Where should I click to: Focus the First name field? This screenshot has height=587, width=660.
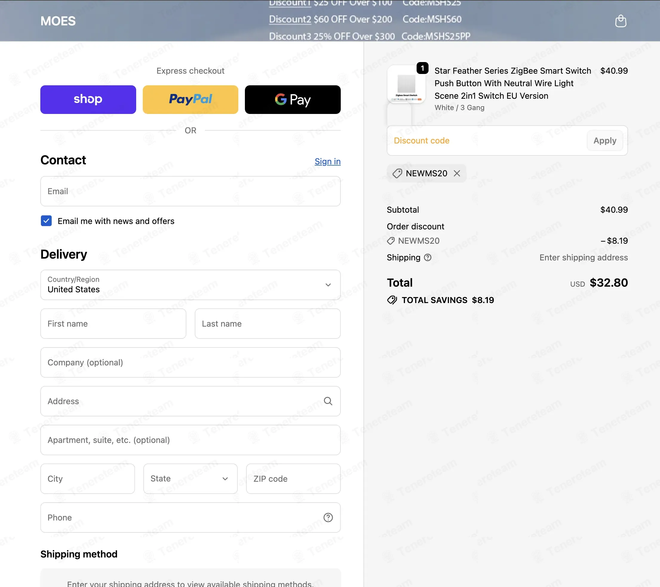(x=113, y=324)
